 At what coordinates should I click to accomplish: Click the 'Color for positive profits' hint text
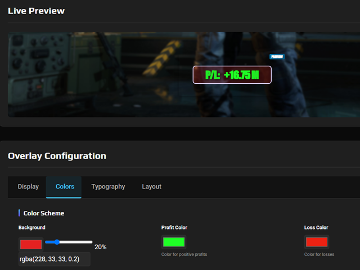click(x=184, y=255)
